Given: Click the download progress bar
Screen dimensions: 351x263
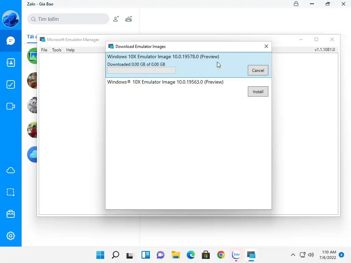Looking at the screenshot, I should [x=142, y=70].
